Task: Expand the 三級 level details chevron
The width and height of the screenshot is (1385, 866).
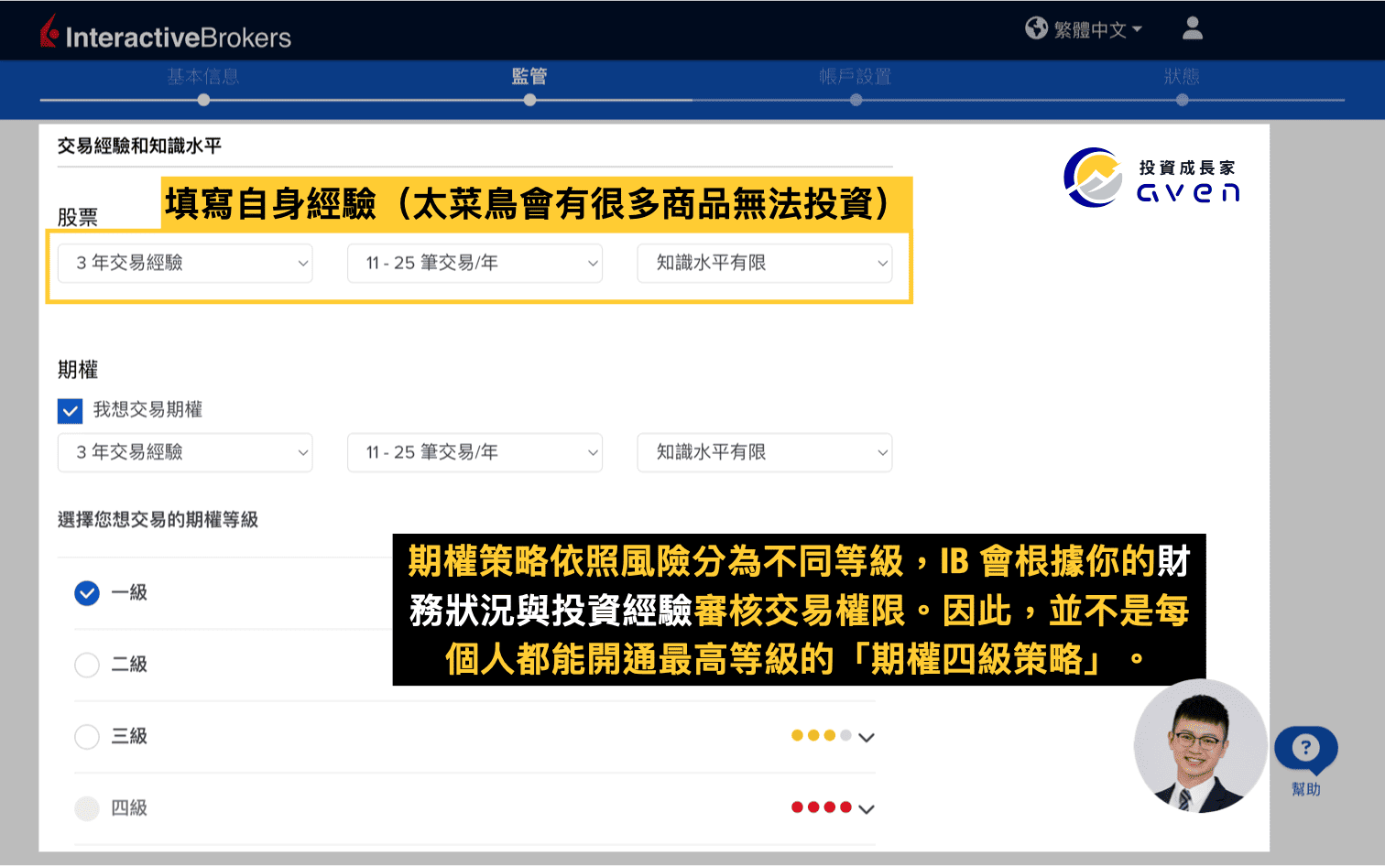Action: click(x=865, y=736)
